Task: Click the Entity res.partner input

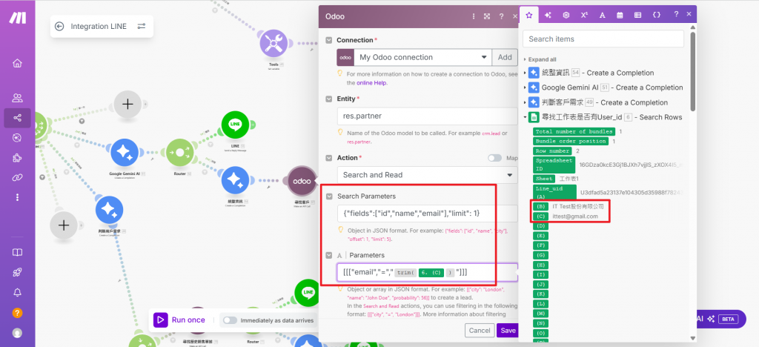Action: click(x=428, y=116)
